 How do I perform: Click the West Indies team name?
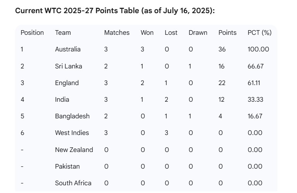(72, 133)
